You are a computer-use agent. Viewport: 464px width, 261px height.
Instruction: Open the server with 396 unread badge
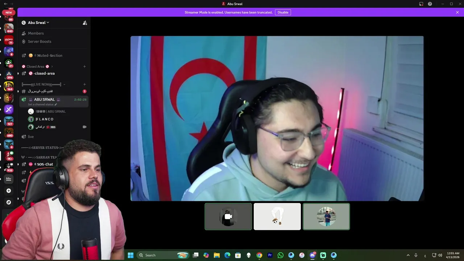coord(9,75)
